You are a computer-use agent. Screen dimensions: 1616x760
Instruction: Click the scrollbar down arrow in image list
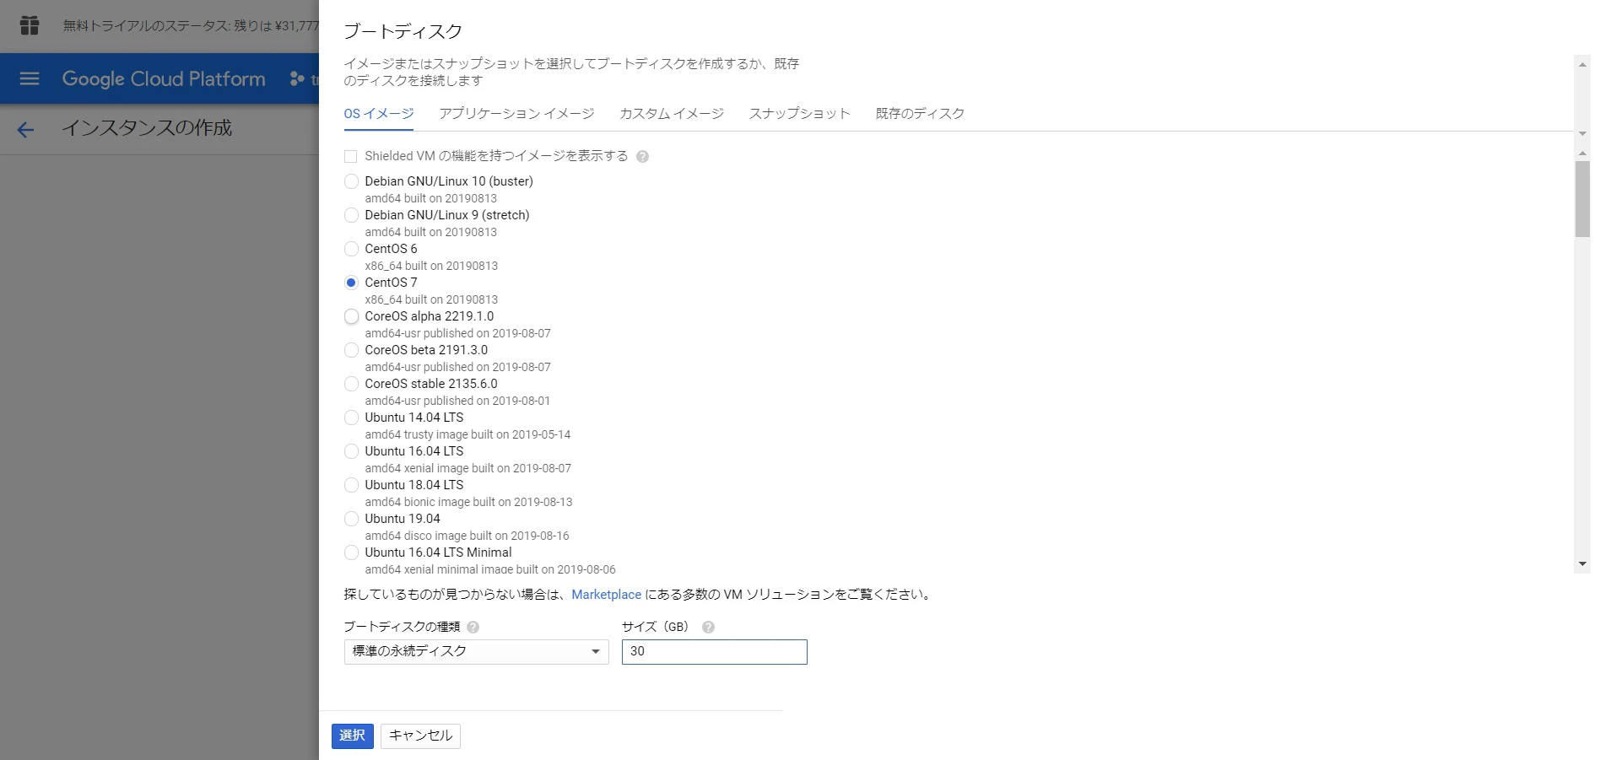pyautogui.click(x=1581, y=563)
